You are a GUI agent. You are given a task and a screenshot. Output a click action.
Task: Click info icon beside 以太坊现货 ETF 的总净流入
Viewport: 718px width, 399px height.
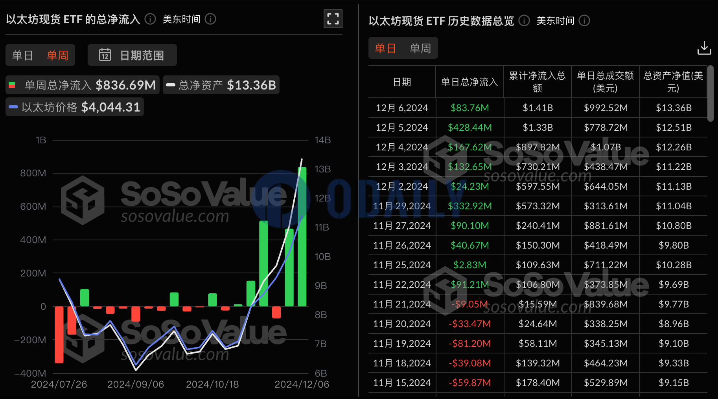coord(150,19)
